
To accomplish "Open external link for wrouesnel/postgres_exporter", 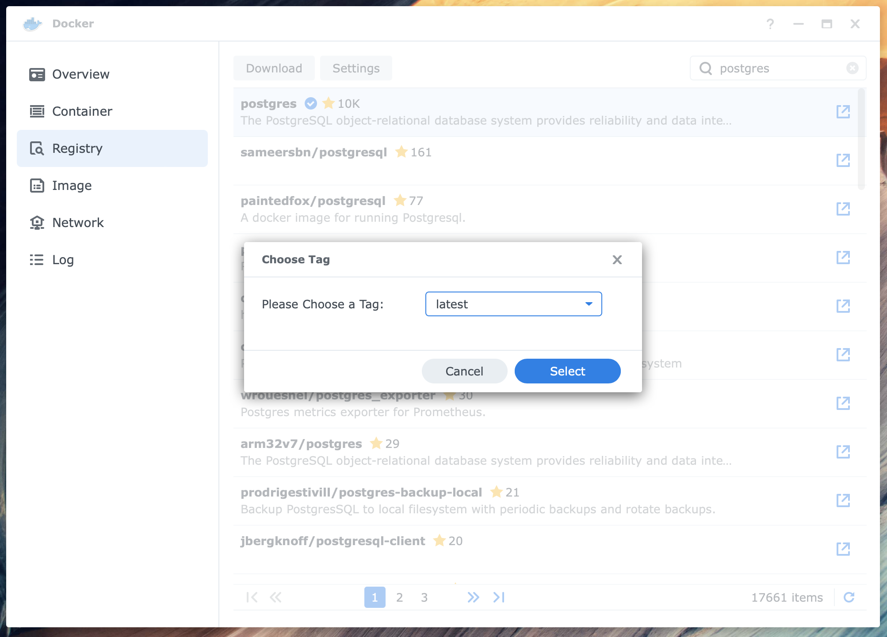I will pyautogui.click(x=843, y=403).
